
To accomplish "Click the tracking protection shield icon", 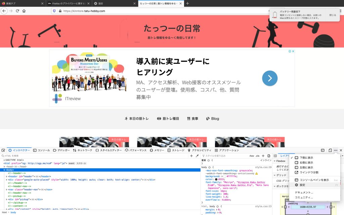I will 54,11.
